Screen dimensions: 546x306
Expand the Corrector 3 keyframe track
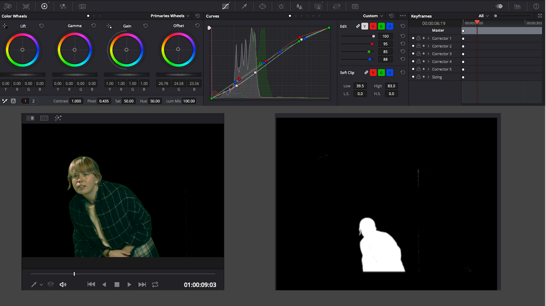428,54
